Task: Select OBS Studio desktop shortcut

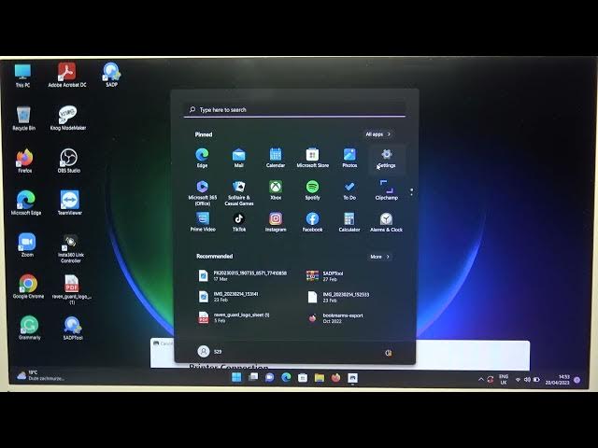Action: tap(68, 161)
